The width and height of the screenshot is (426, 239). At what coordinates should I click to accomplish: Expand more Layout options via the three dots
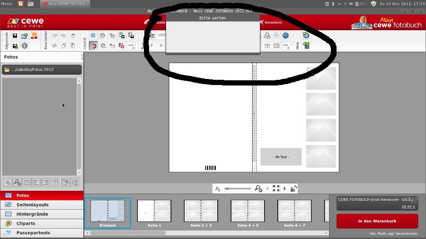[x=131, y=46]
